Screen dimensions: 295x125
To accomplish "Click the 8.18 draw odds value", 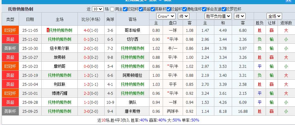I will pyautogui.click(x=223, y=111).
